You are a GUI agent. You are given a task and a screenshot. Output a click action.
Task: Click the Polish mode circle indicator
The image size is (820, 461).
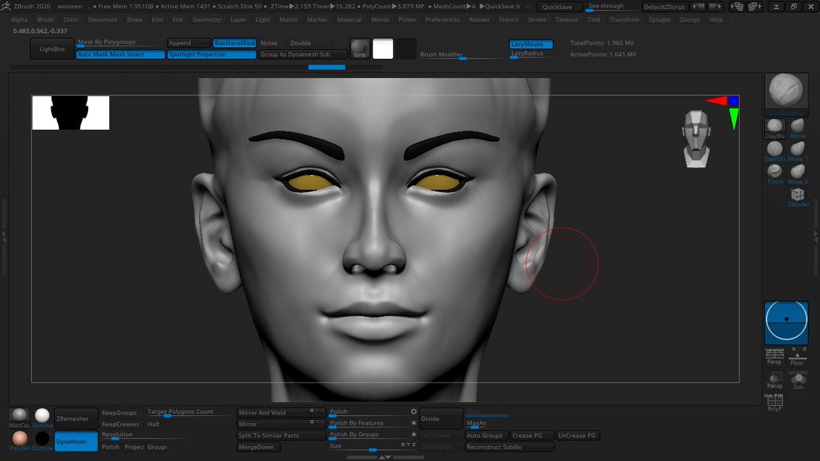(413, 412)
